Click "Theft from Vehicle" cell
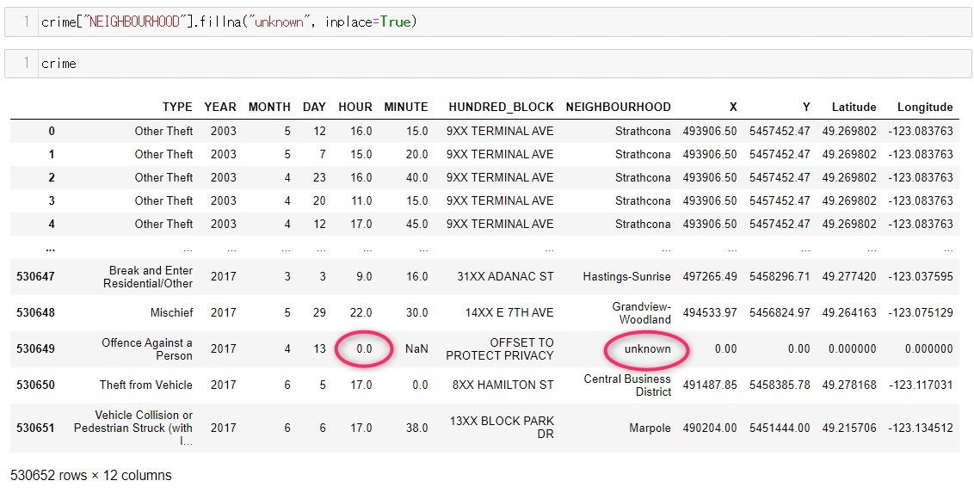 pos(146,385)
